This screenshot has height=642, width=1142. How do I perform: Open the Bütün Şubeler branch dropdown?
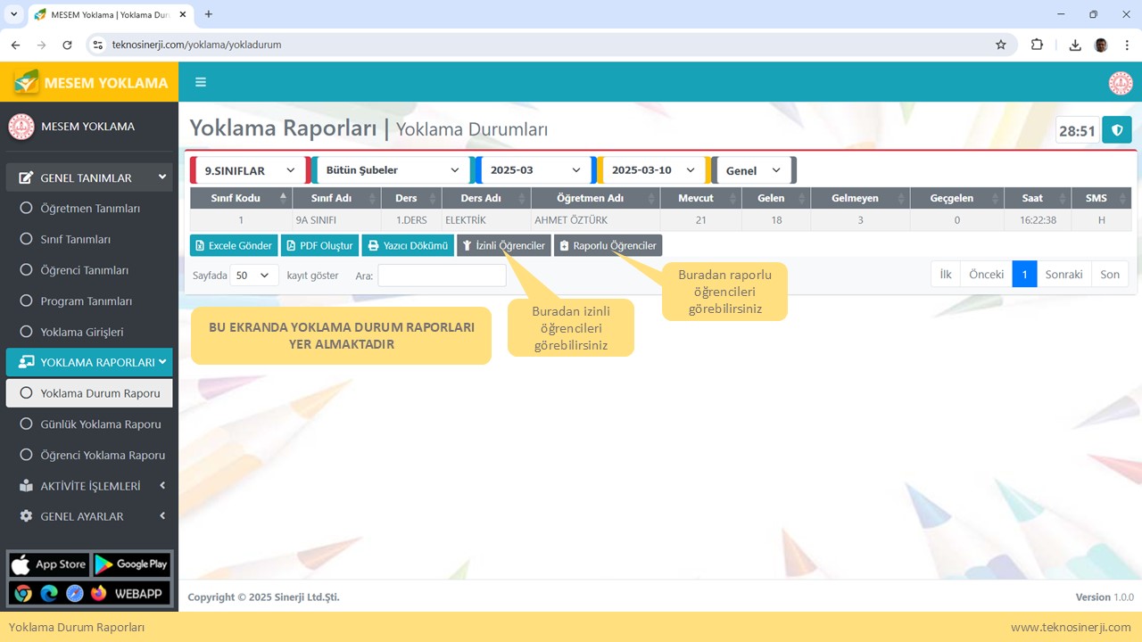click(x=391, y=170)
